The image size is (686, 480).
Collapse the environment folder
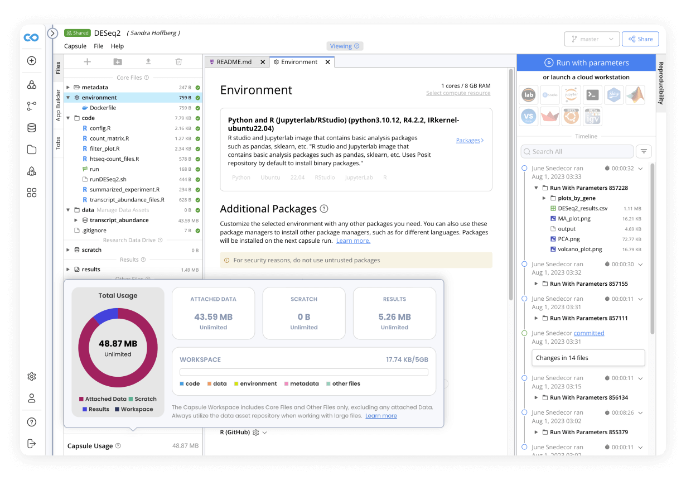tap(68, 97)
